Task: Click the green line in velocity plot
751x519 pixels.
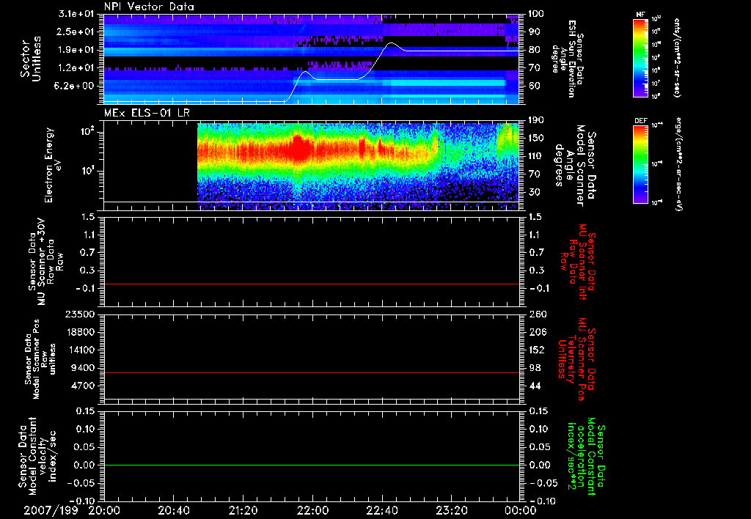Action: click(312, 465)
